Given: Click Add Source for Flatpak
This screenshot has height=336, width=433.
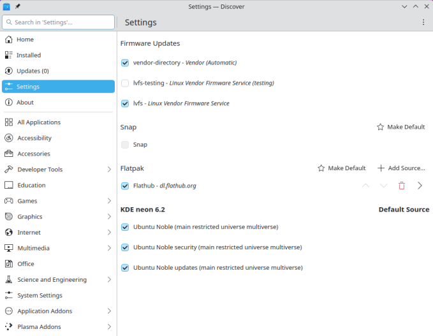Looking at the screenshot, I should (401, 168).
